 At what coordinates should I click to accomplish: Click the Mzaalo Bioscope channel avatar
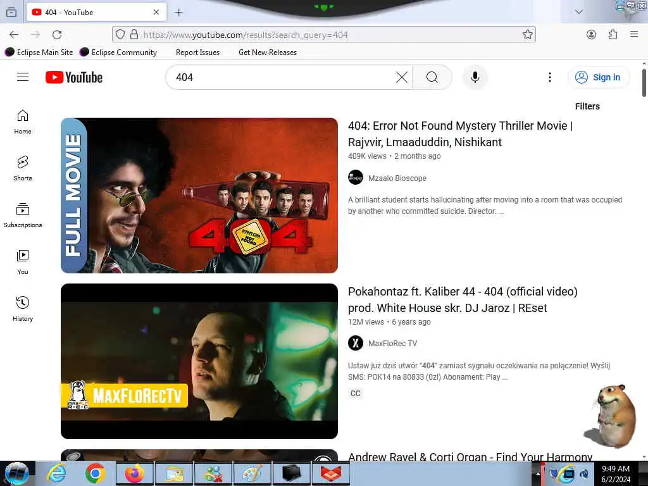[x=356, y=178]
